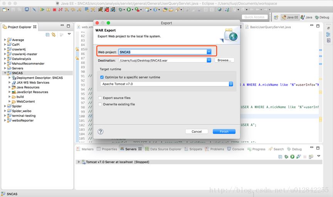Select JAX-WS Web Services item
333x197 pixels.
click(33, 82)
